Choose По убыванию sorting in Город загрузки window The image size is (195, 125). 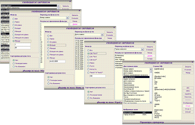point(88,98)
